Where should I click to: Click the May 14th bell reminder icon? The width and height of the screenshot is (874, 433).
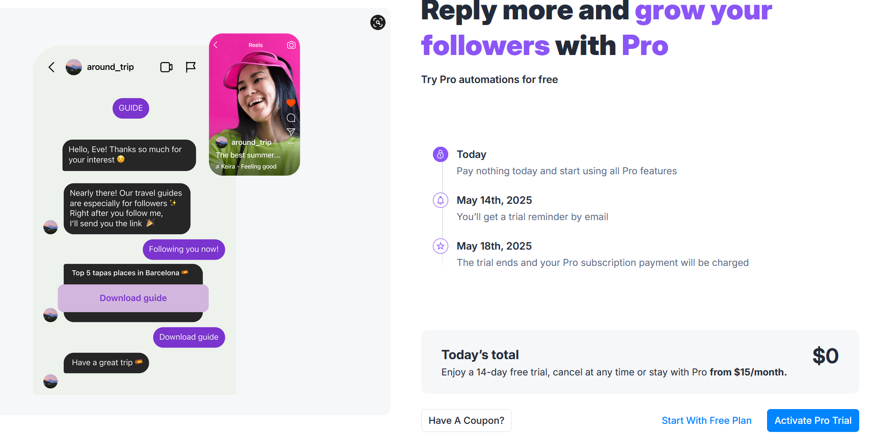pos(441,200)
